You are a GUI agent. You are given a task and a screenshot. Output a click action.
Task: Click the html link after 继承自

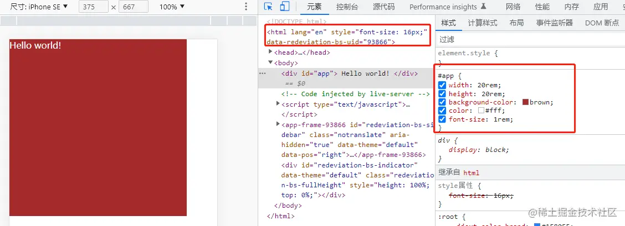pos(471,173)
